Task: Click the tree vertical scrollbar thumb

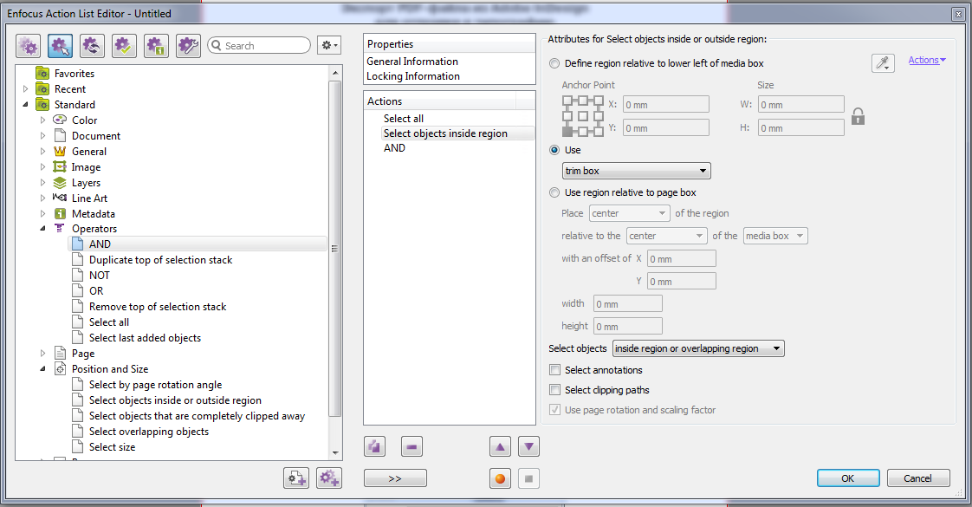Action: coord(334,248)
